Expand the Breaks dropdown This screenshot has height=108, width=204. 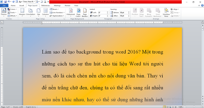pos(54,9)
